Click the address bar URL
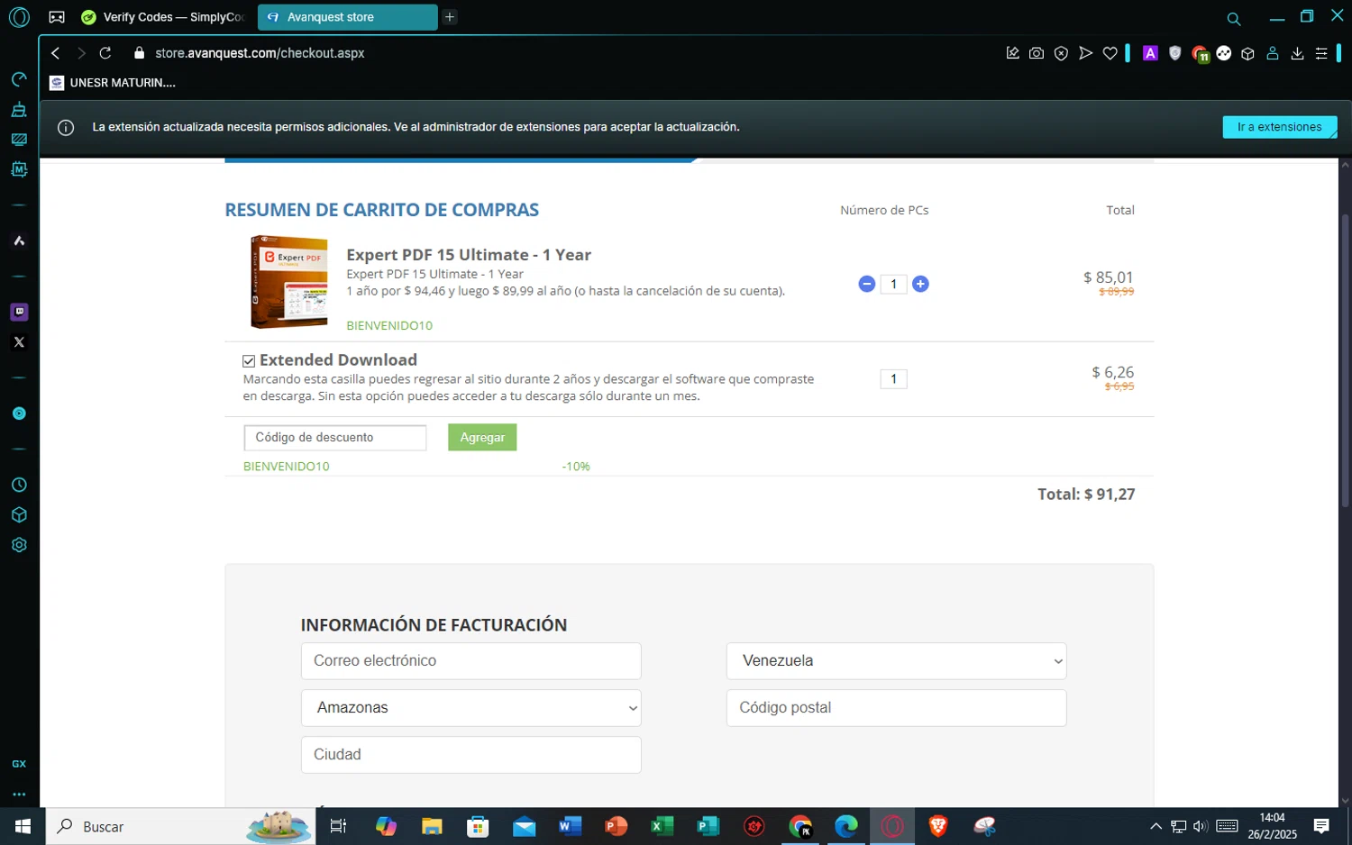The height and width of the screenshot is (845, 1352). [x=260, y=53]
